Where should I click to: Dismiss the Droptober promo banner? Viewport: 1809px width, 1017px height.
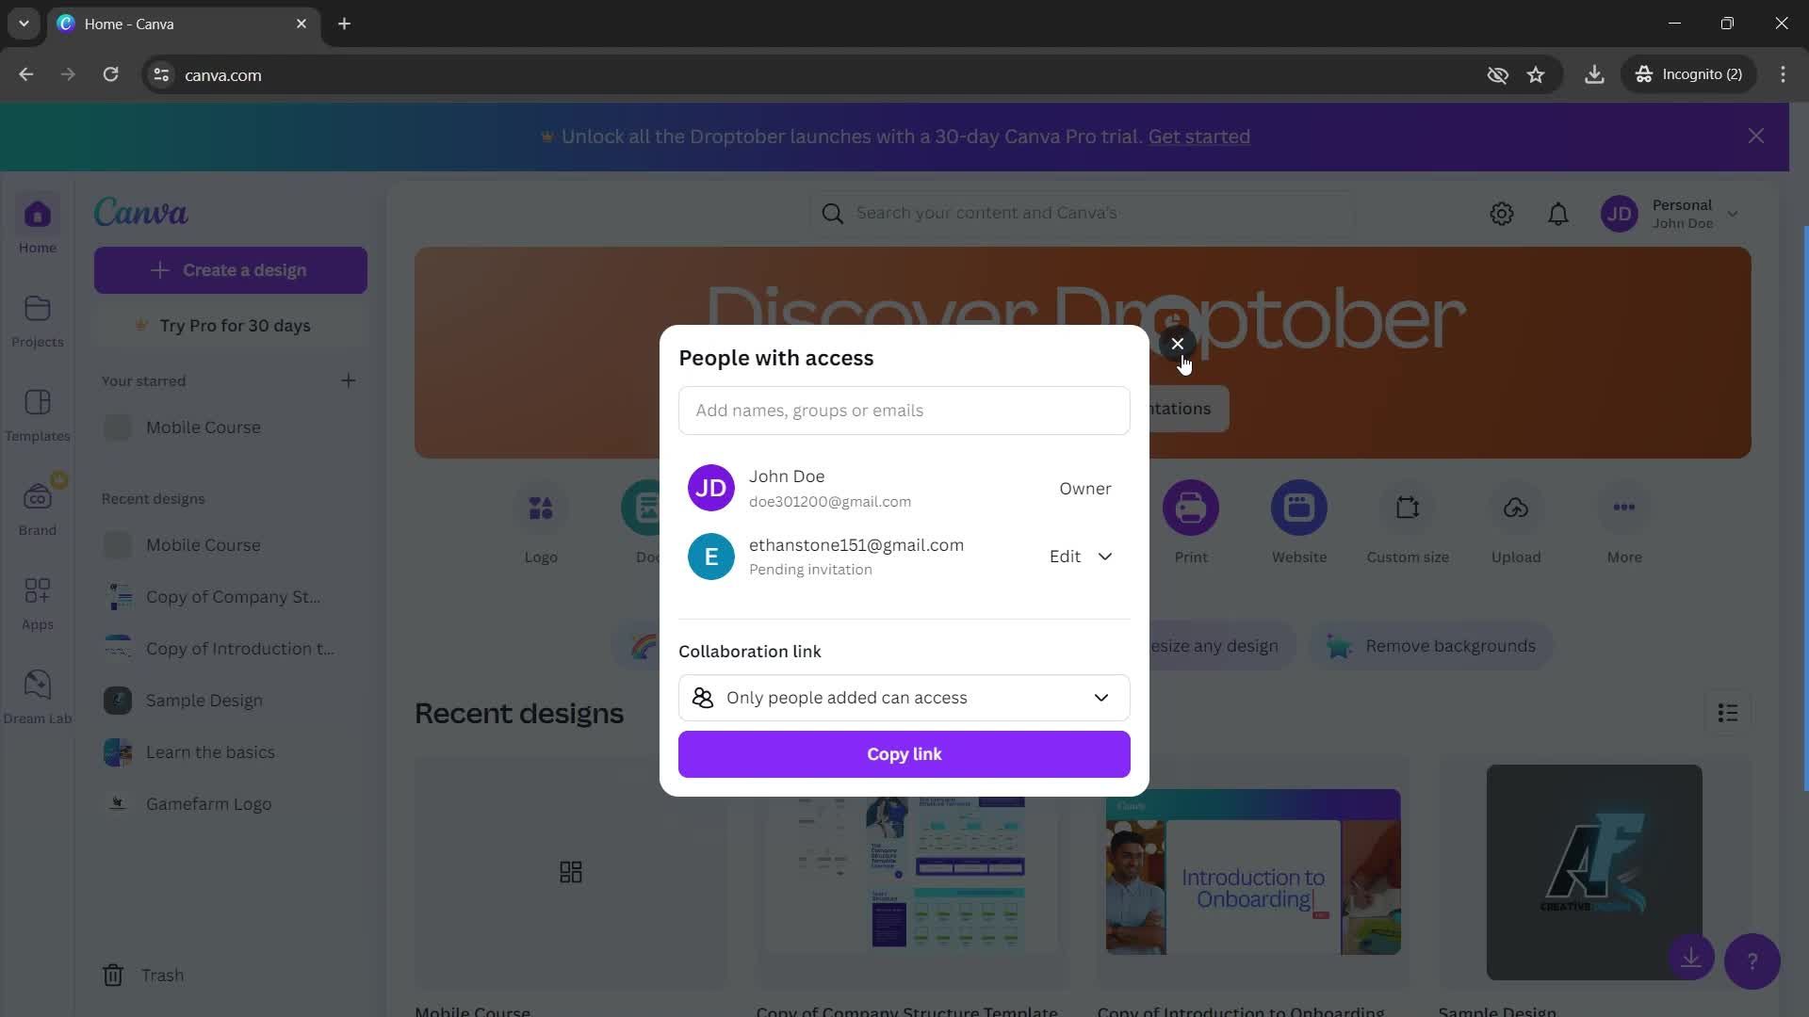click(x=1756, y=137)
